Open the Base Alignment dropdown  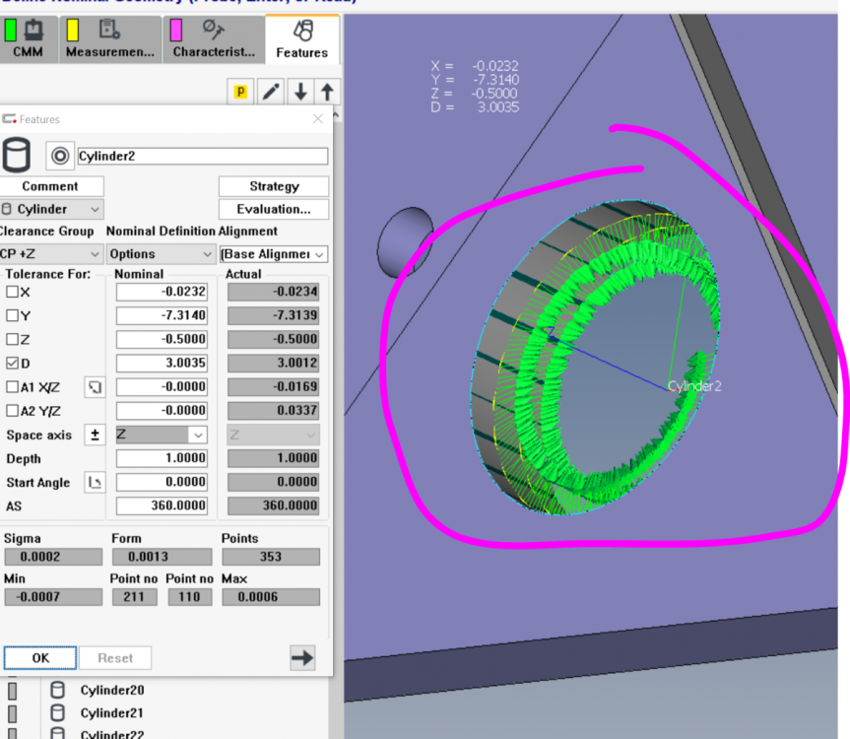274,254
